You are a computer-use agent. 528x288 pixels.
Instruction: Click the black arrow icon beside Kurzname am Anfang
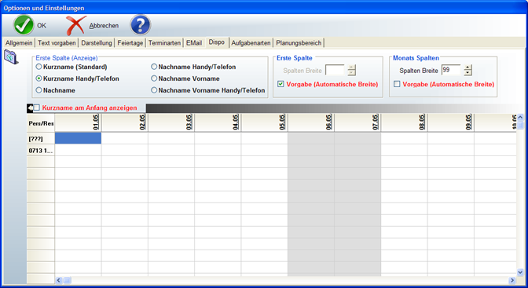pyautogui.click(x=30, y=108)
